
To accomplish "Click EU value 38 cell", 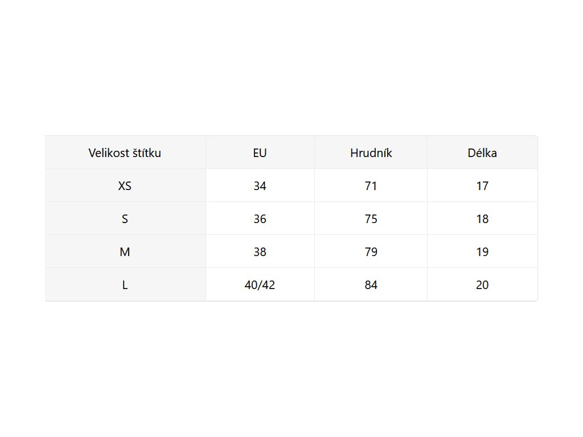I will 260,252.
